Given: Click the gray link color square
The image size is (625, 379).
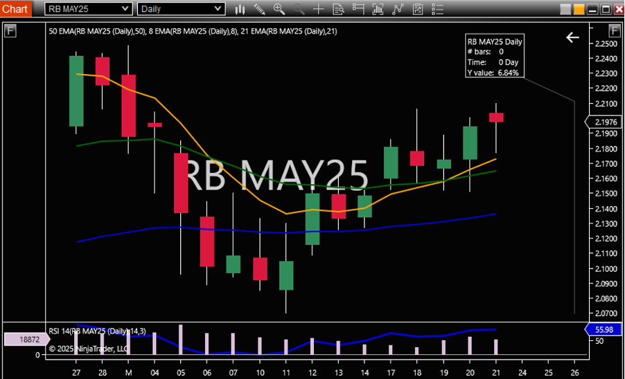Looking at the screenshot, I should [x=565, y=9].
